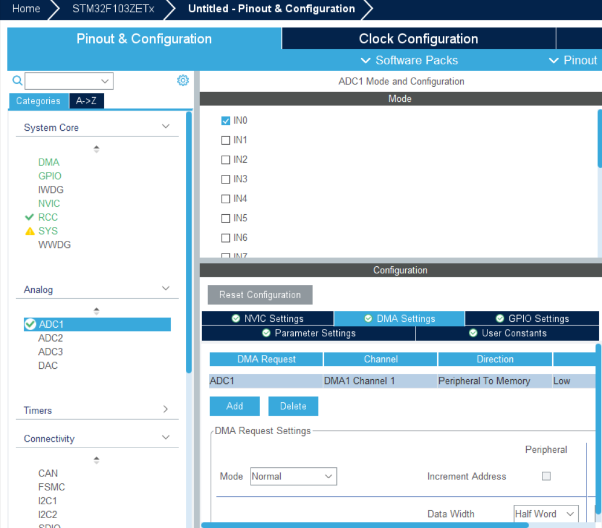Expand the Software Packs menu

(x=409, y=60)
